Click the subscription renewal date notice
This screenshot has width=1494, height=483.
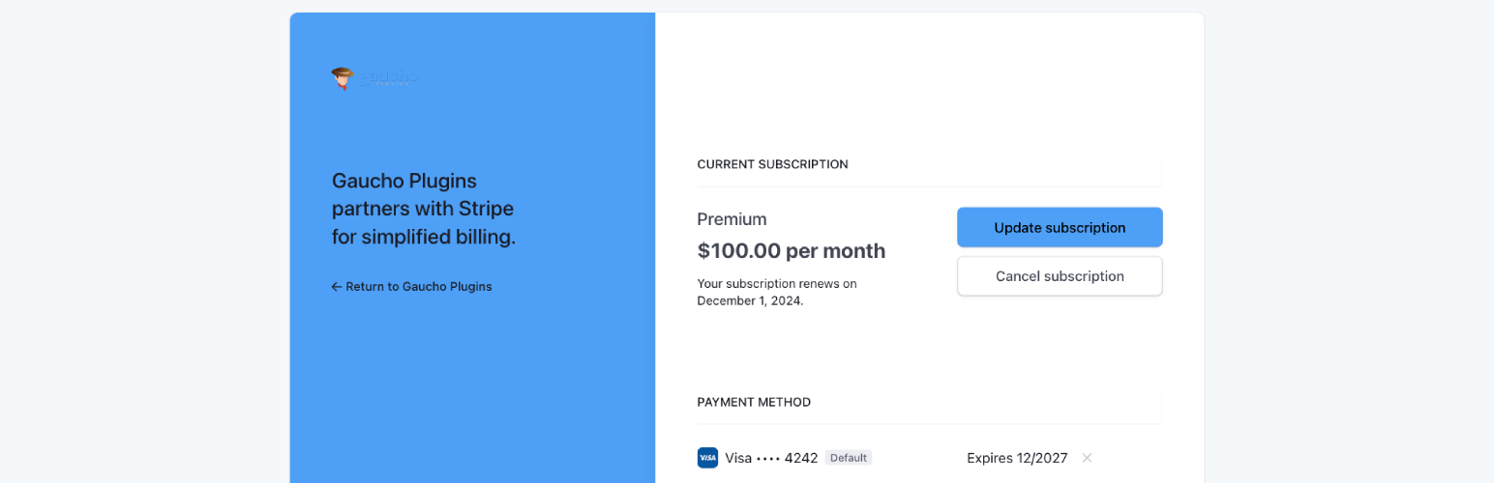pos(776,292)
